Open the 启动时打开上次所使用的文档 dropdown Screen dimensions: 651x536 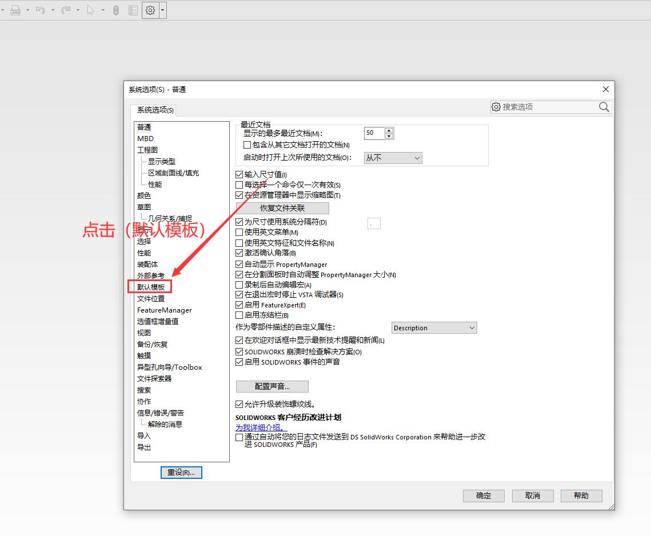click(393, 158)
